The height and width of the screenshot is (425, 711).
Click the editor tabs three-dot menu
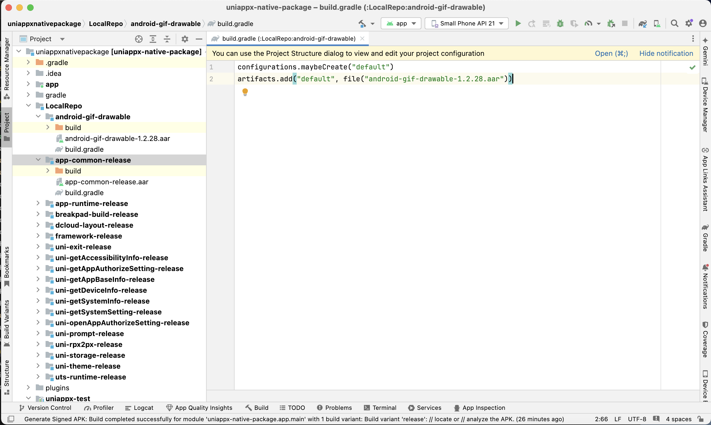point(693,39)
